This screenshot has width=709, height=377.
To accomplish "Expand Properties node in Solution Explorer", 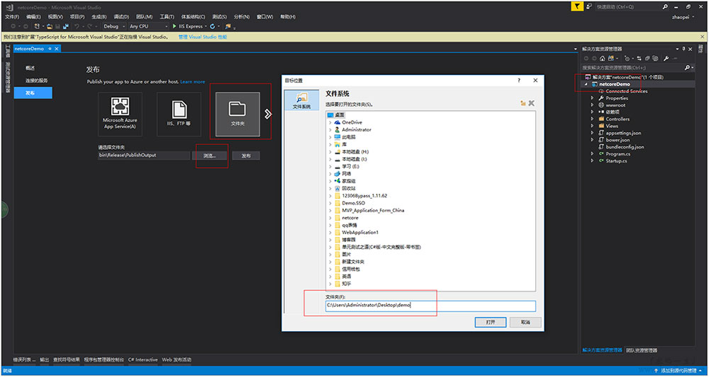I will [x=592, y=98].
